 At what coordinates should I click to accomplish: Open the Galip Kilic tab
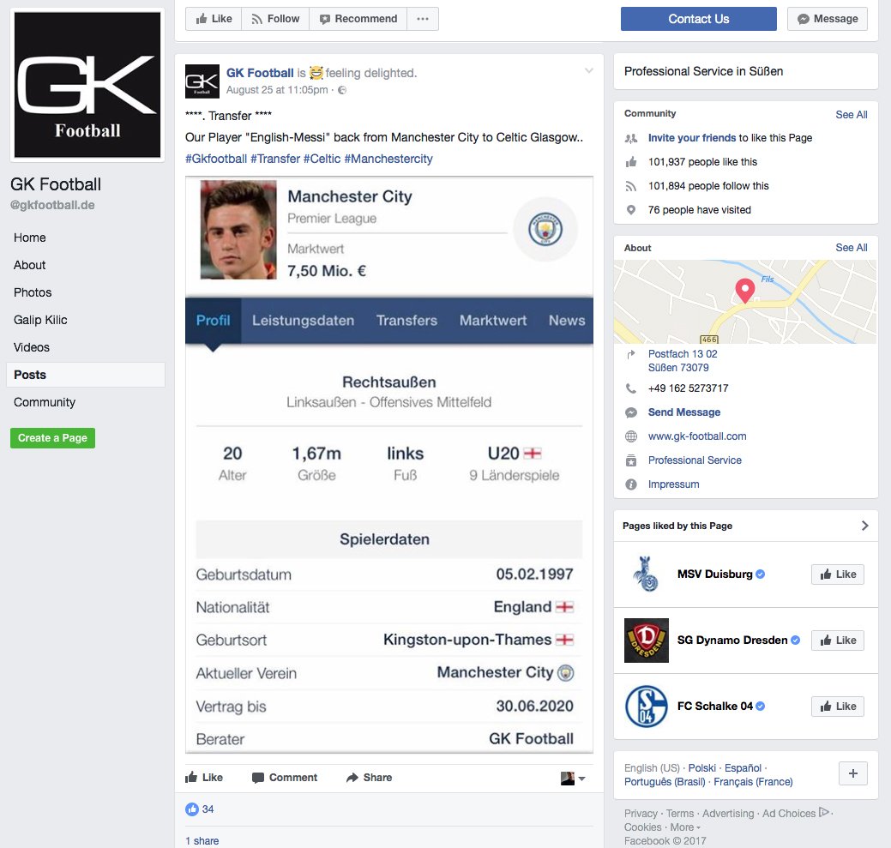(40, 320)
